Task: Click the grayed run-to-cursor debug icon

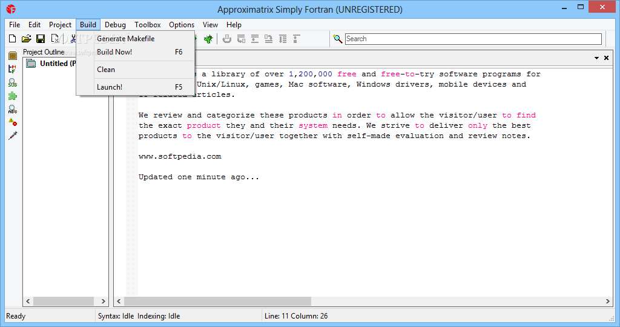Action: [283, 39]
